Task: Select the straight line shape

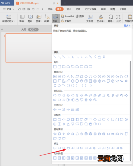Action: click(55, 57)
